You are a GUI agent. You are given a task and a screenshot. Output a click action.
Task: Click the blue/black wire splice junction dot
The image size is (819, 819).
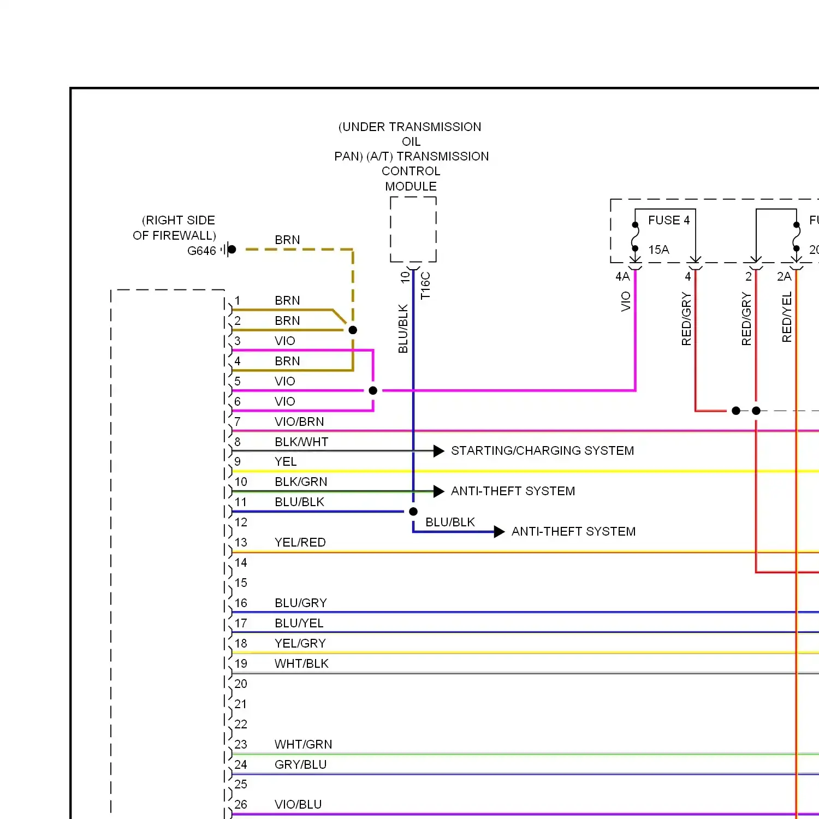click(413, 512)
